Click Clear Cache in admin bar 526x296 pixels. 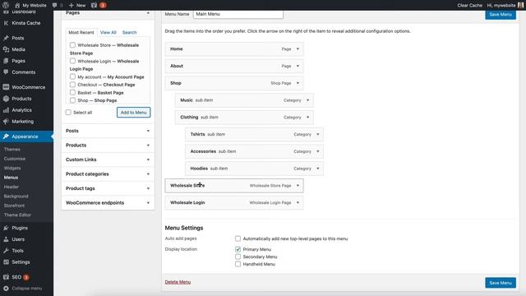point(469,5)
